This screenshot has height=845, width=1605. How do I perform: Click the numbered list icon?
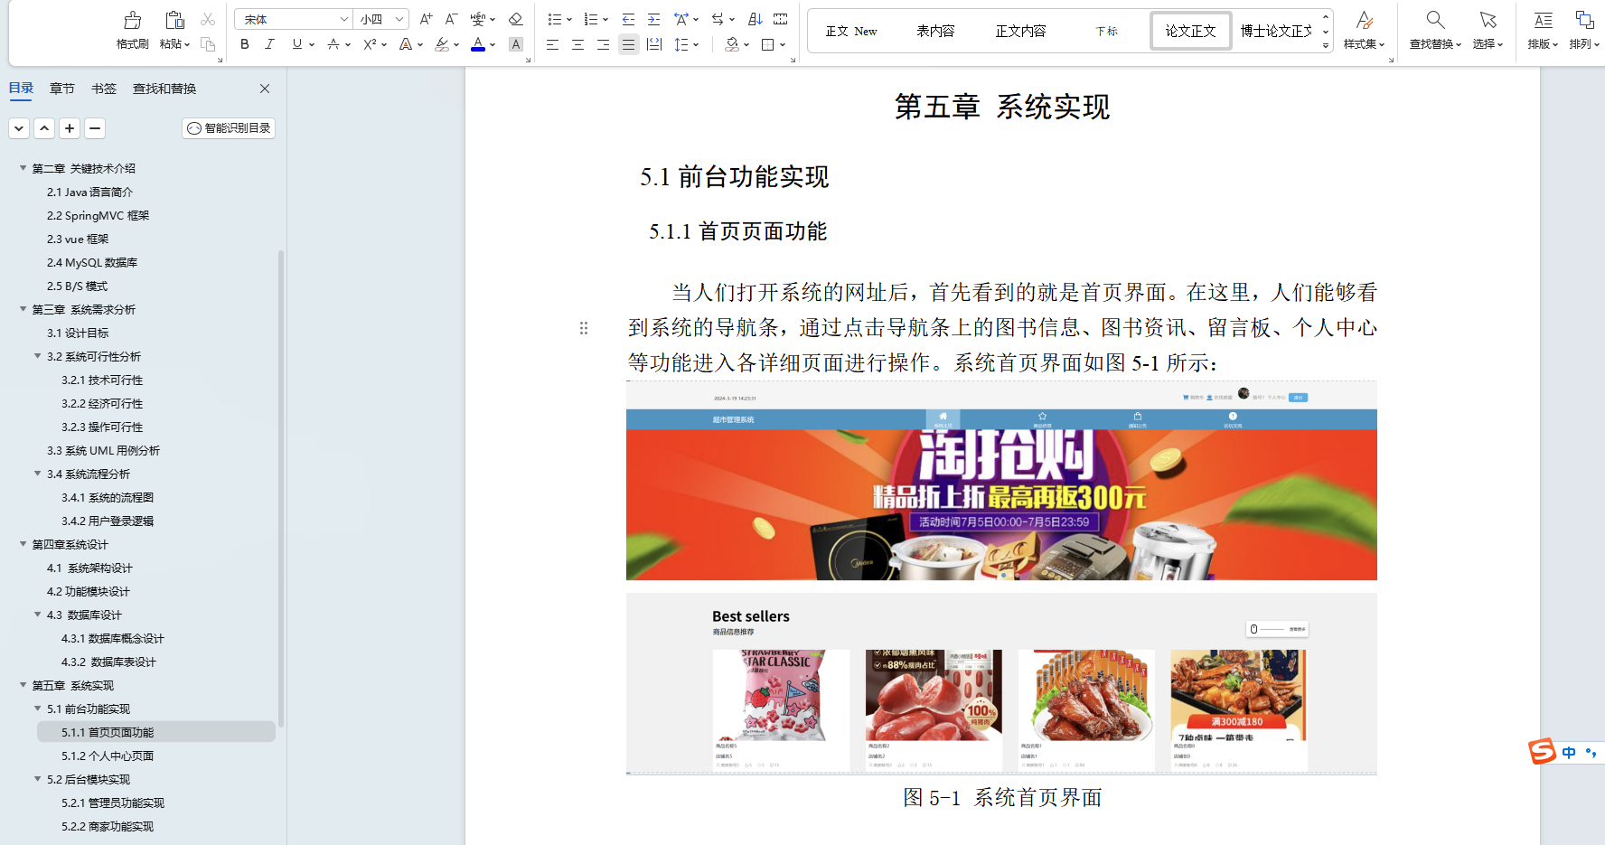[x=590, y=19]
